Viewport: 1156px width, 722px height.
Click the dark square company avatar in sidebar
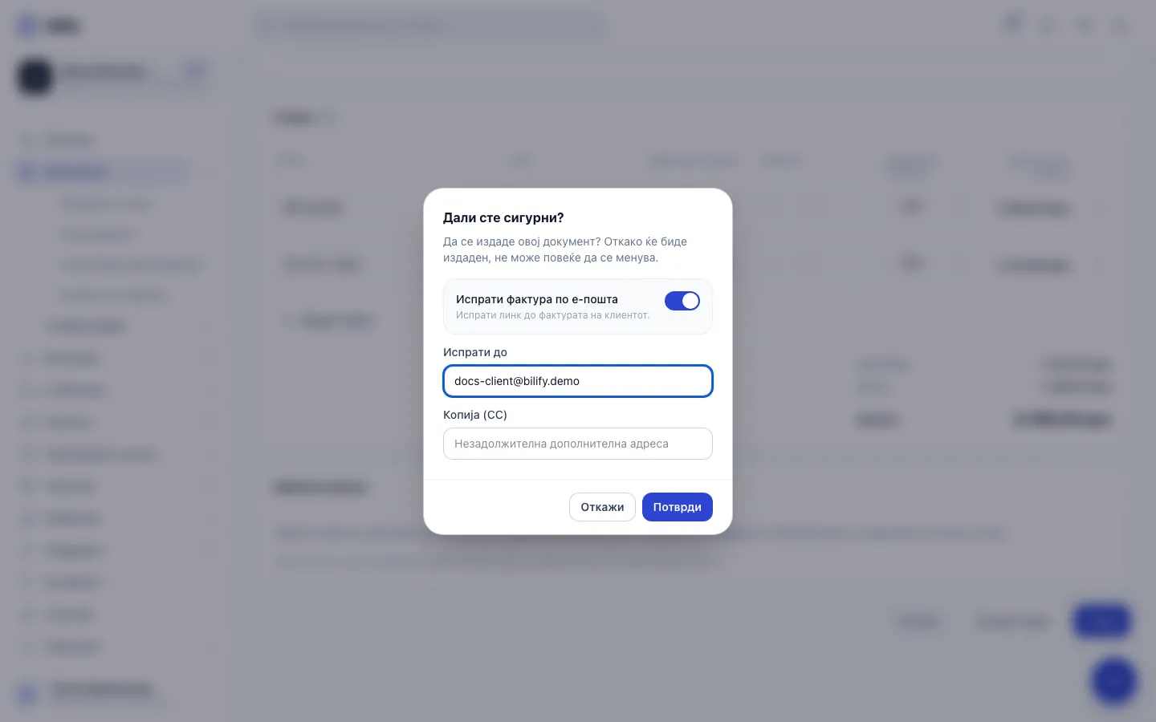coord(35,77)
